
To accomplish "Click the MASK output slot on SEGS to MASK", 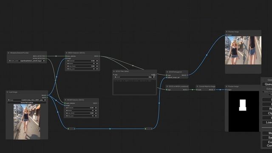I will (188, 90).
